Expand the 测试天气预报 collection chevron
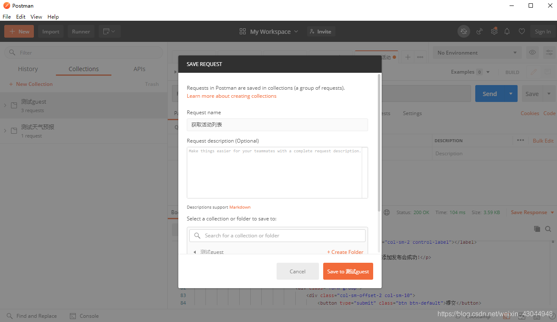This screenshot has height=322, width=557. click(5, 130)
